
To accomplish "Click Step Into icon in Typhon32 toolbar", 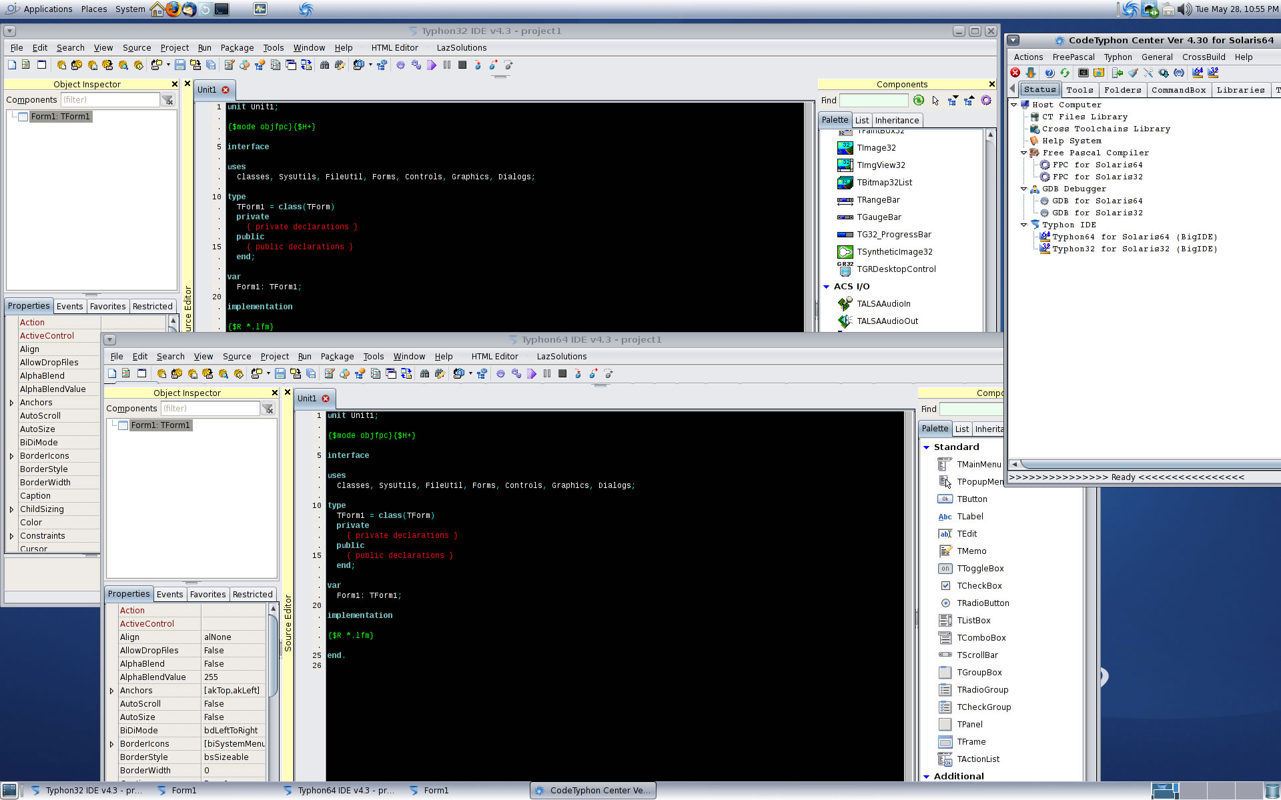I will 478,65.
